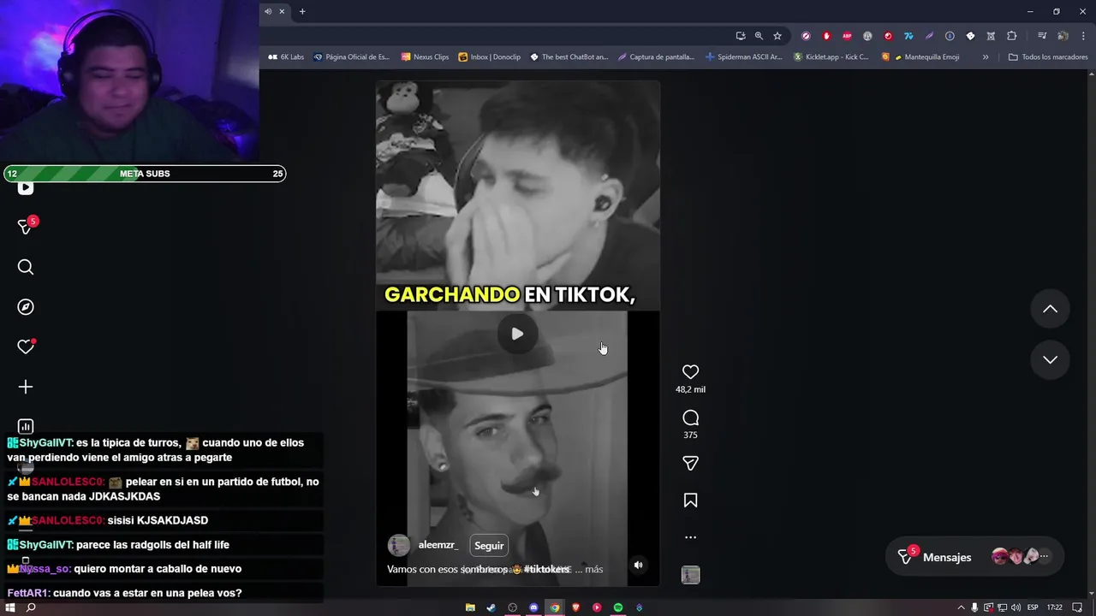Open the three-dot menu beside message avatars
The width and height of the screenshot is (1096, 616).
1044,556
